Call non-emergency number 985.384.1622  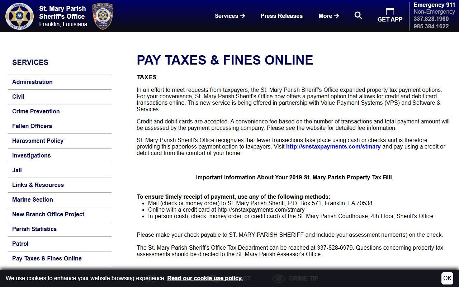[431, 27]
